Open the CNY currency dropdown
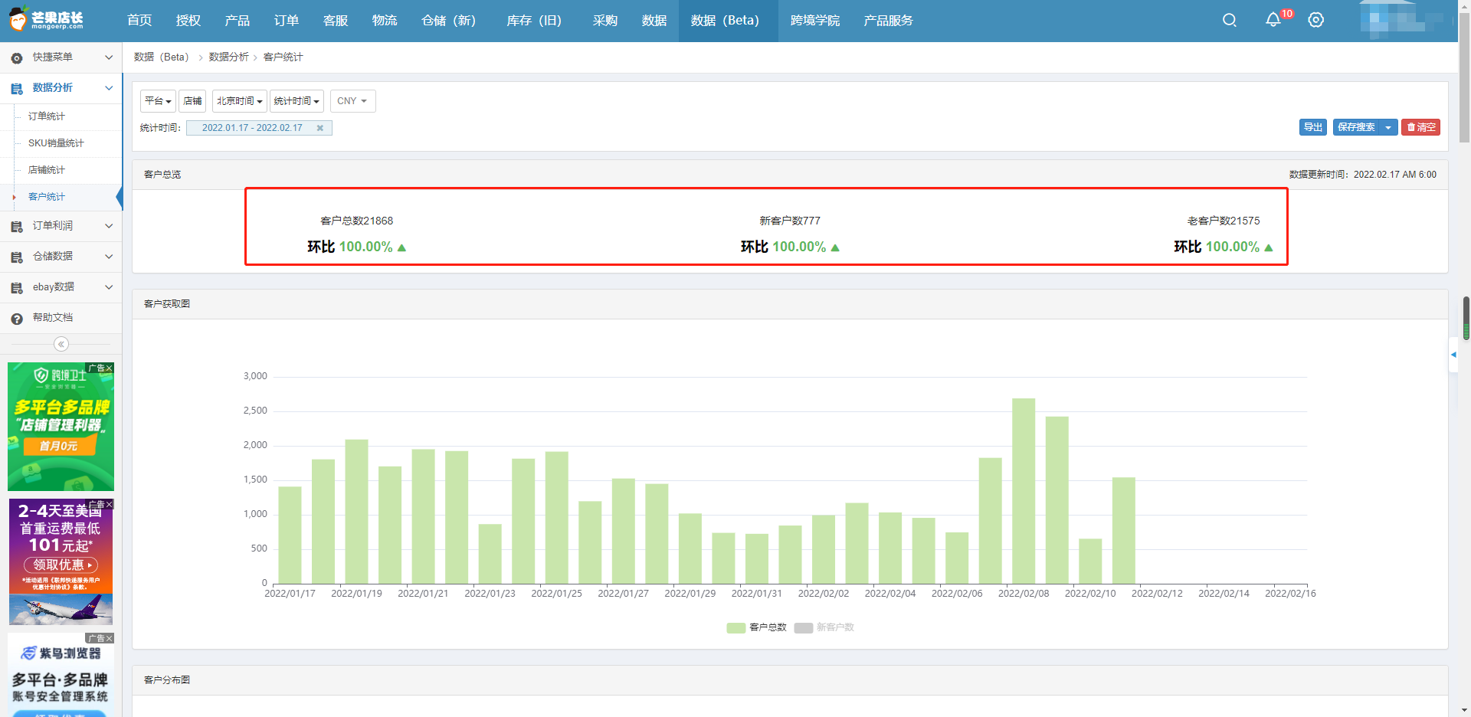 coord(352,101)
